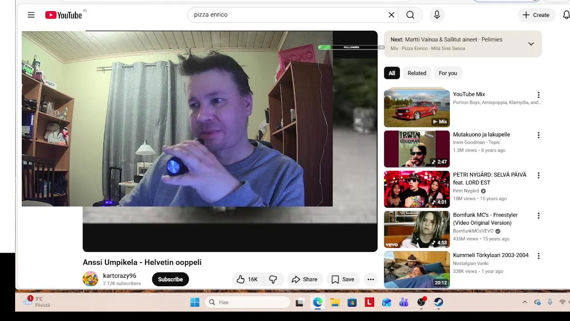570x321 pixels.
Task: Open the kartcrazy96 channel avatar
Action: pos(90,279)
